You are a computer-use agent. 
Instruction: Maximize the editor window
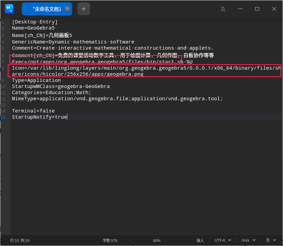pyautogui.click(x=257, y=9)
